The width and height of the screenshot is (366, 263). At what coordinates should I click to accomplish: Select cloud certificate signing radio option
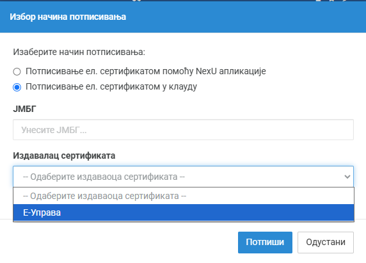pyautogui.click(x=17, y=87)
